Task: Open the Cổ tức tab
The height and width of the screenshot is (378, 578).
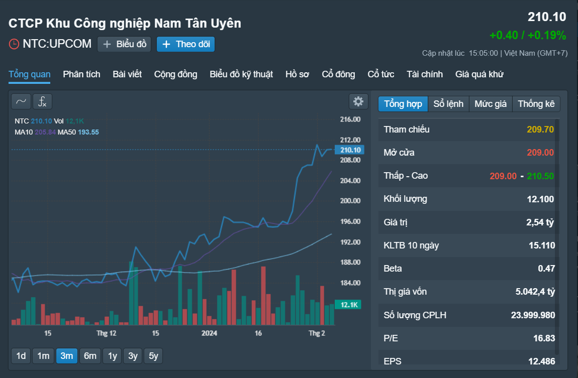Action: 381,74
